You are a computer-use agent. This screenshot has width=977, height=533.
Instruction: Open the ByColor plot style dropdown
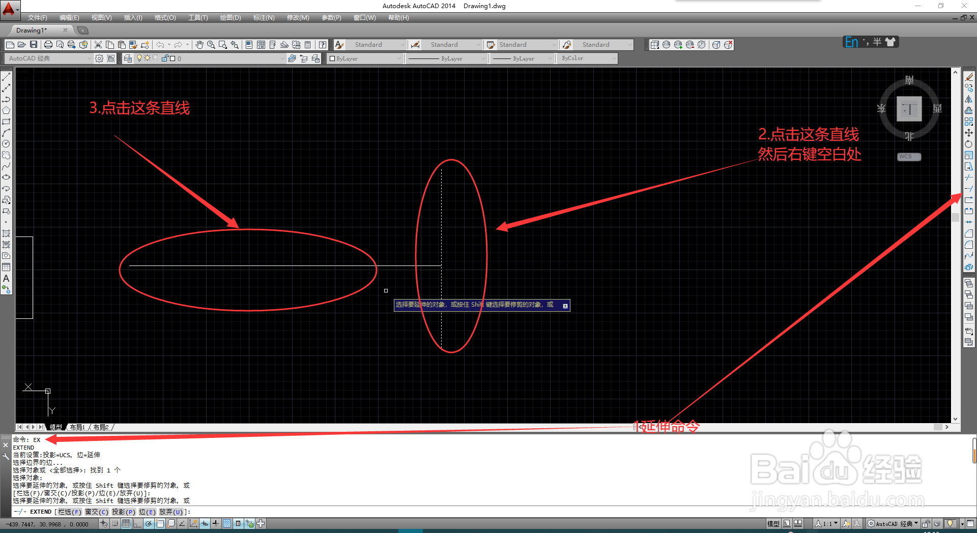pyautogui.click(x=588, y=58)
